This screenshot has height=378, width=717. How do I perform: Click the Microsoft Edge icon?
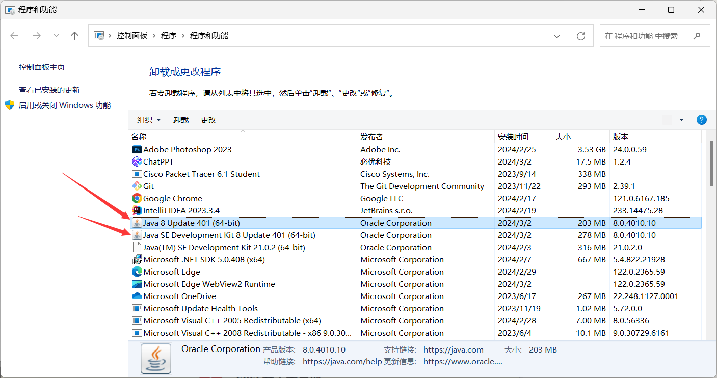pos(137,272)
